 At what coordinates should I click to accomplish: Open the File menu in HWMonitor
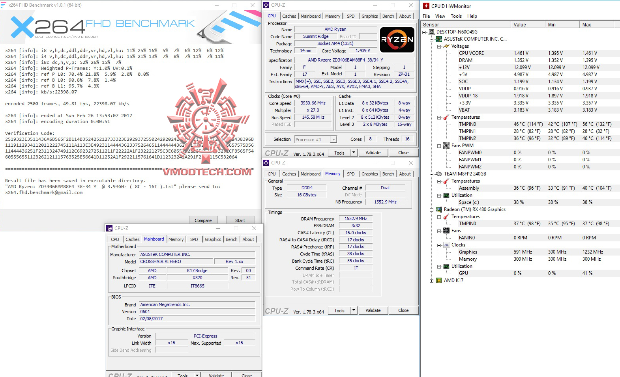(426, 16)
